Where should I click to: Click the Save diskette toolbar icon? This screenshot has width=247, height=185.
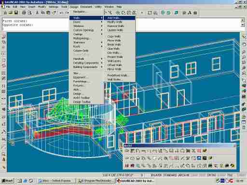[x=16, y=13]
